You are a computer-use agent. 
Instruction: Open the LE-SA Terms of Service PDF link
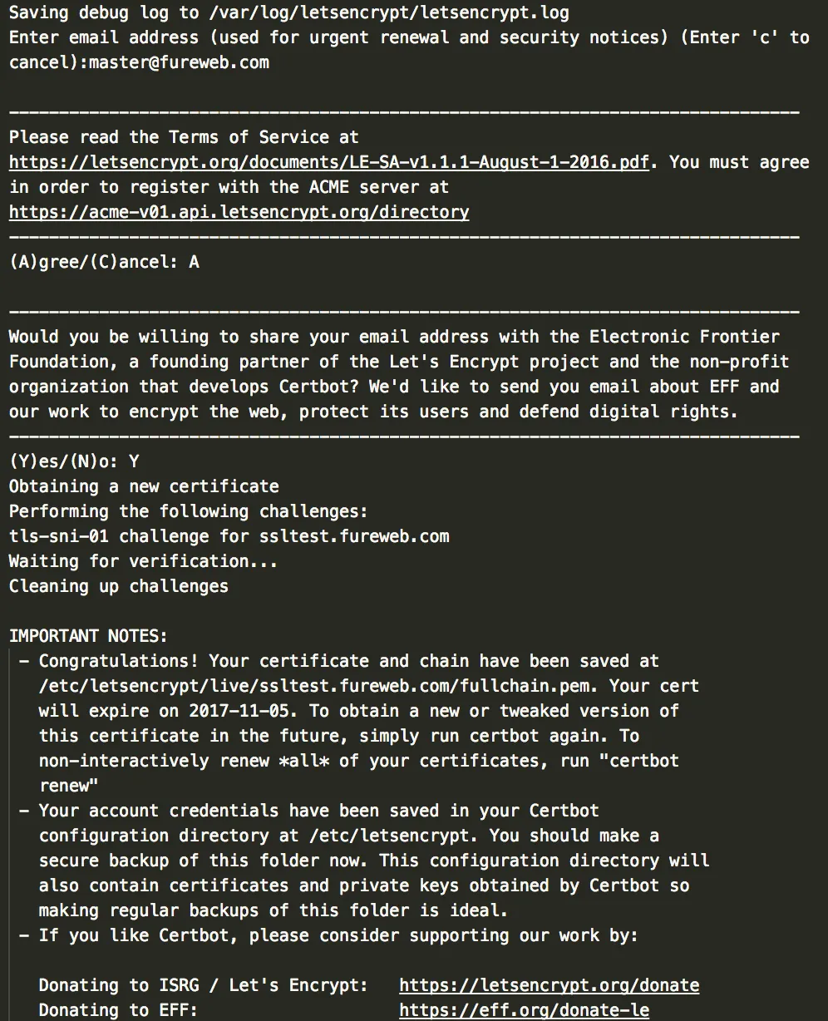[x=329, y=162]
